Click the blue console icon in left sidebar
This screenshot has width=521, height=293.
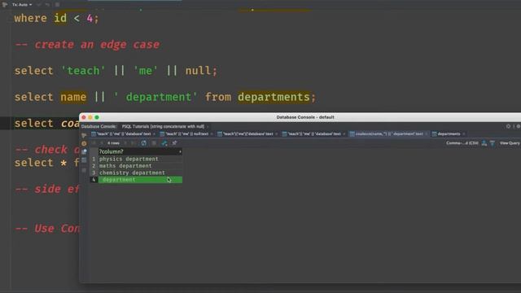coord(84,151)
